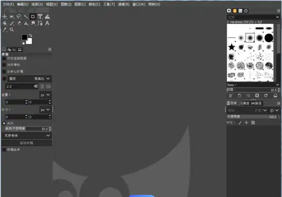
Task: Select the Warp Transform tool
Action: (47, 17)
